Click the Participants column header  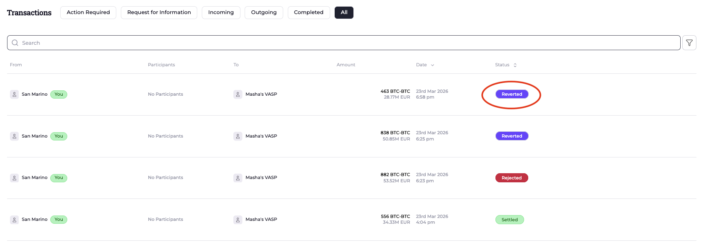pos(162,65)
